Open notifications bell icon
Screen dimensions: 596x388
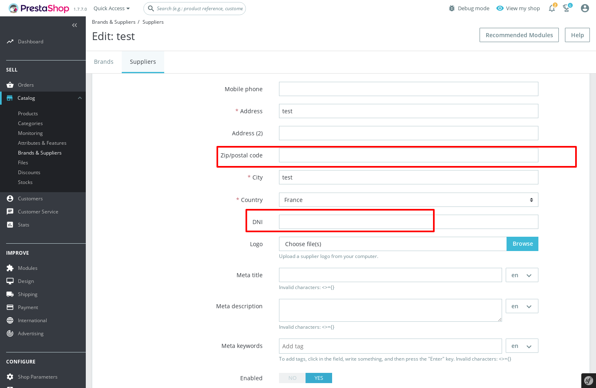(x=552, y=8)
